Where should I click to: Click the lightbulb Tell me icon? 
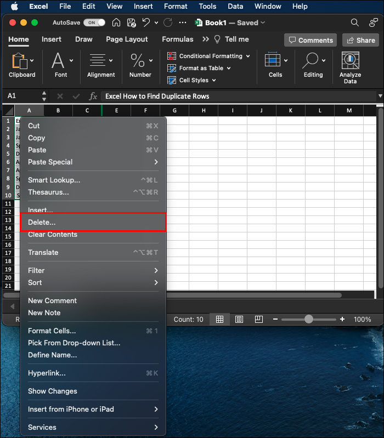[x=217, y=39]
